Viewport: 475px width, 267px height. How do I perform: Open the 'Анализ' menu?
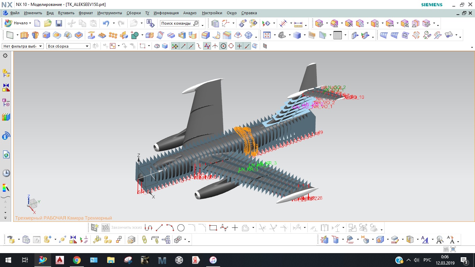190,13
